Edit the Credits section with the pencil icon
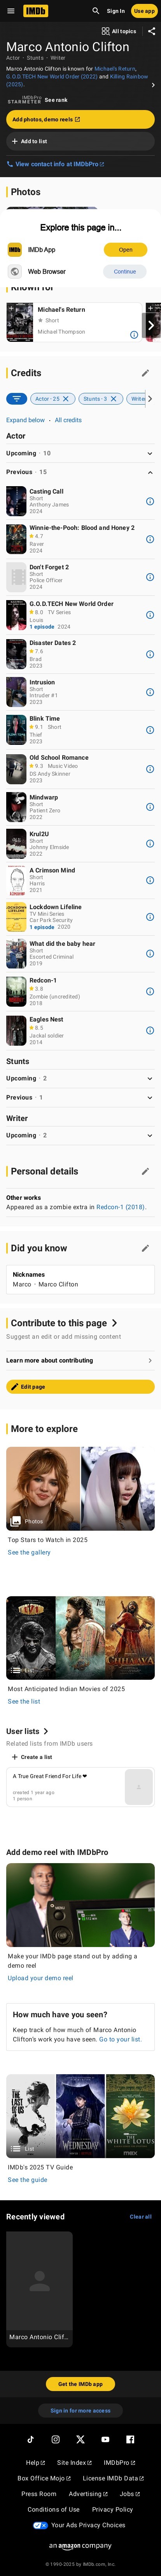The image size is (161, 2576). click(x=145, y=373)
